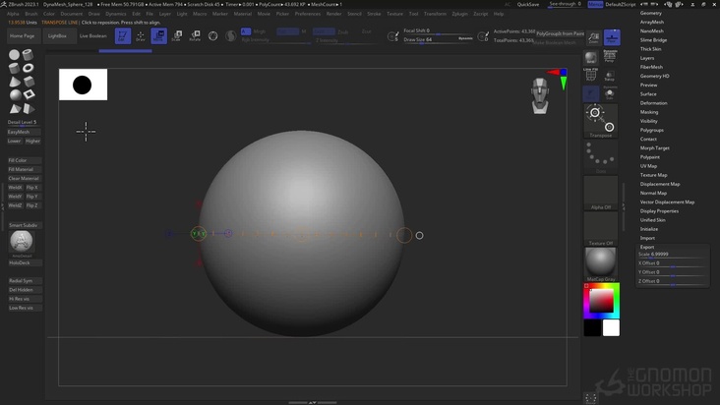Expand the NanoMesh subpalette

pos(651,31)
